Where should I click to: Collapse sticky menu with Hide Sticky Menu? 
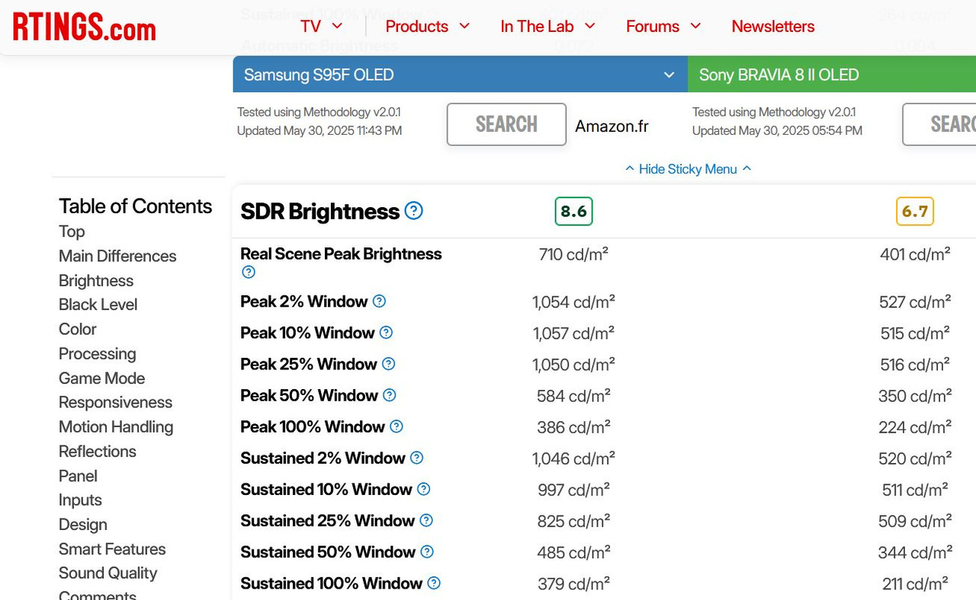coord(688,169)
